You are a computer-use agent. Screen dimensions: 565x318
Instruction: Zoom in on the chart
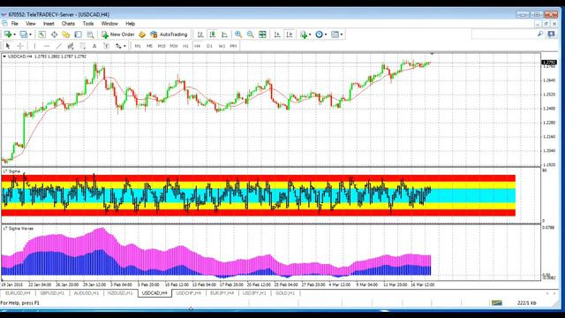coord(238,34)
